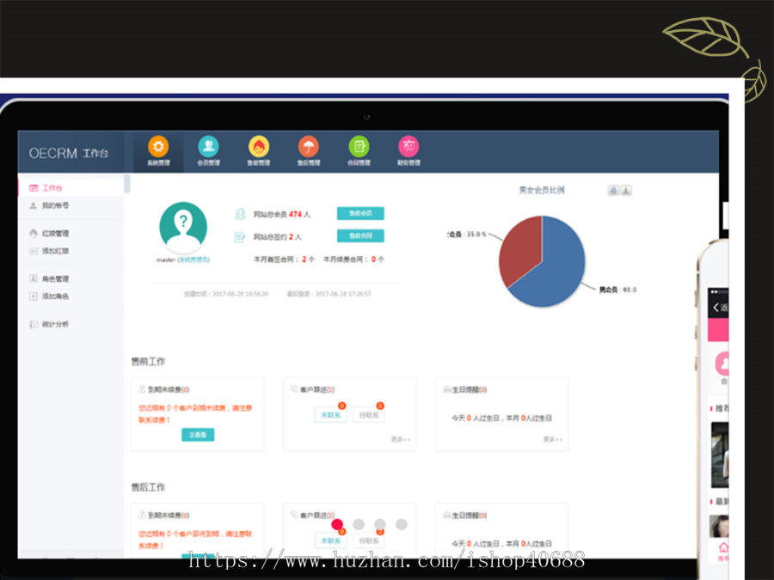Click the 网站总会员 member icon
Viewport: 774px width, 580px height.
[x=240, y=214]
